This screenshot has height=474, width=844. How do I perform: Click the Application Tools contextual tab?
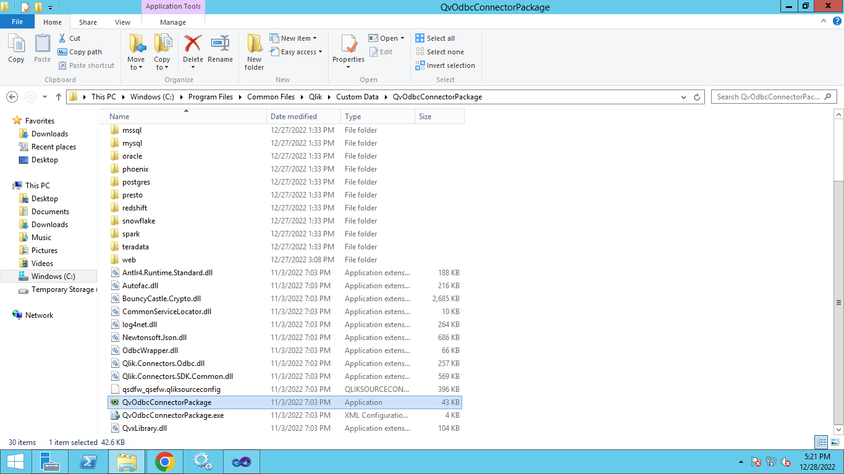click(x=173, y=7)
